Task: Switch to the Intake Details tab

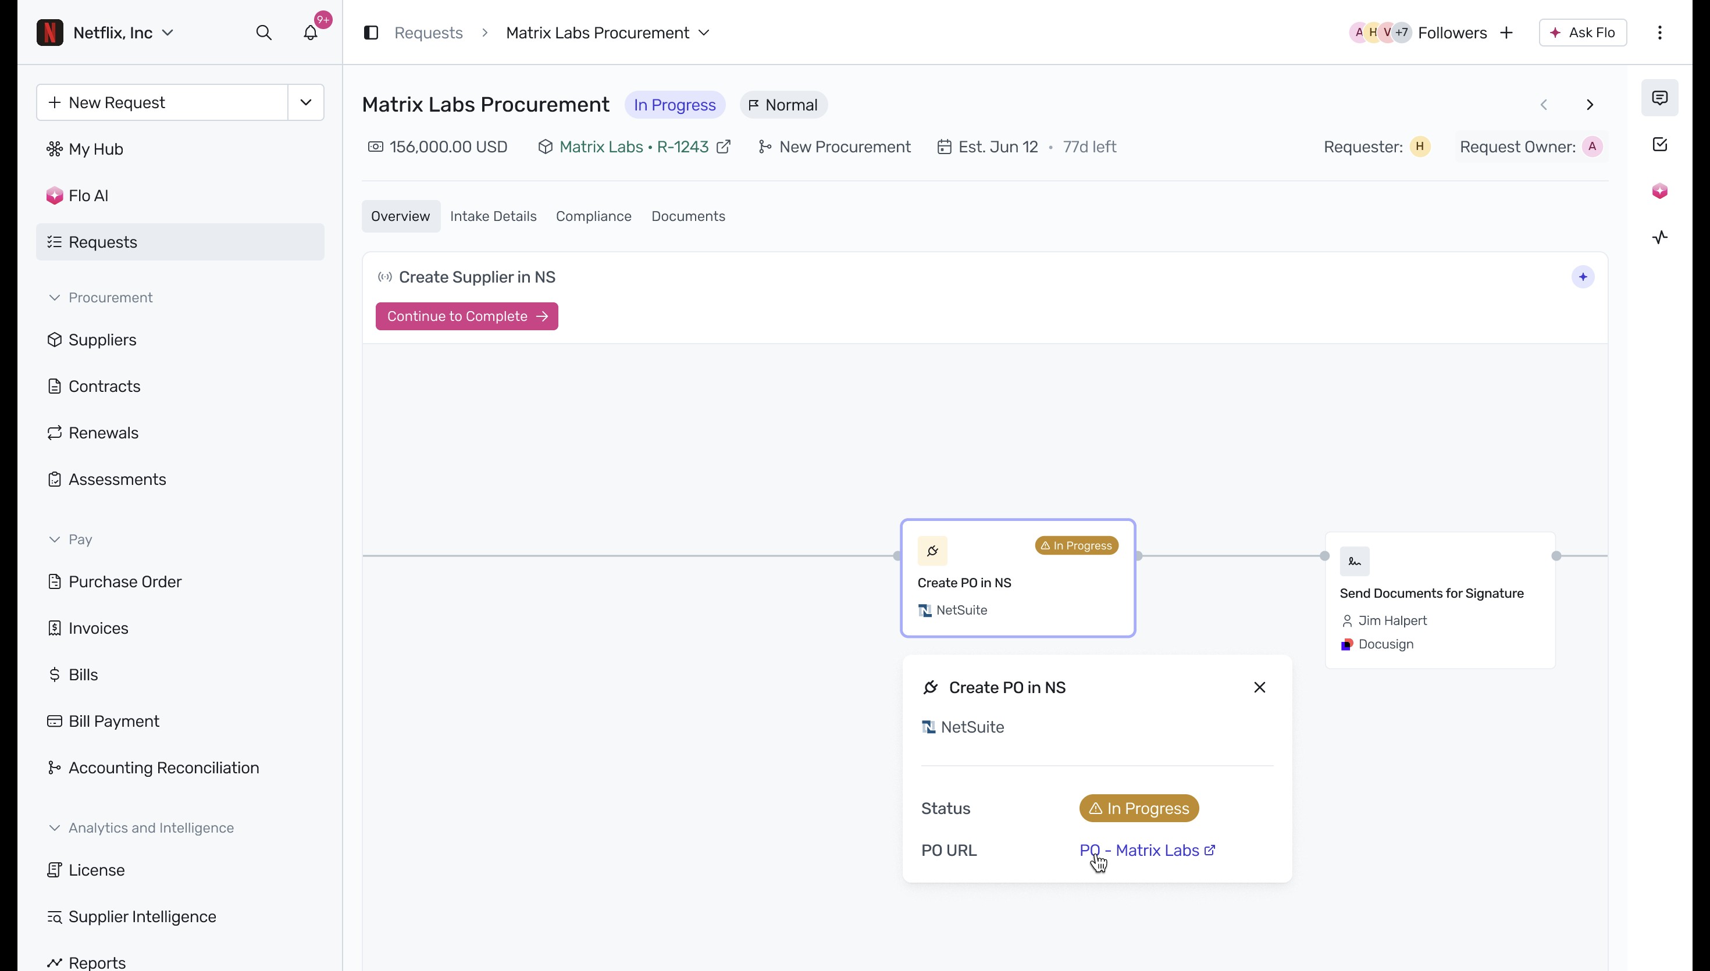Action: coord(493,216)
